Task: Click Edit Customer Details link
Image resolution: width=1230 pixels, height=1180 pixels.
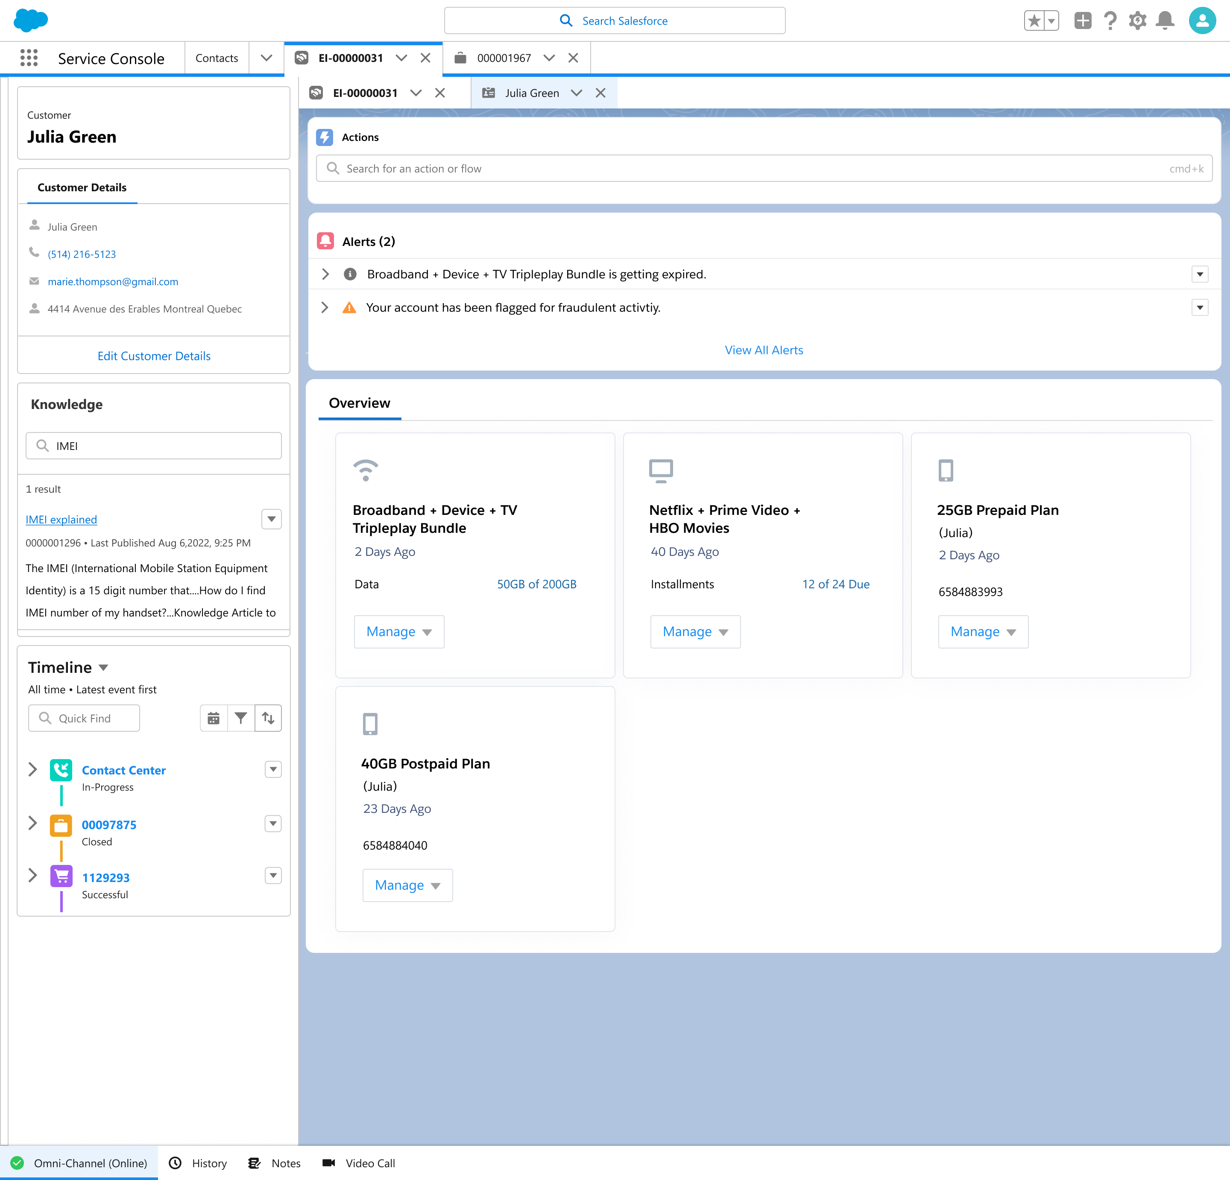Action: pos(154,356)
